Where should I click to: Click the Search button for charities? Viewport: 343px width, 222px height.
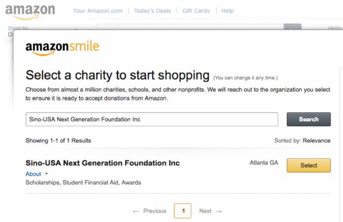[x=309, y=119]
